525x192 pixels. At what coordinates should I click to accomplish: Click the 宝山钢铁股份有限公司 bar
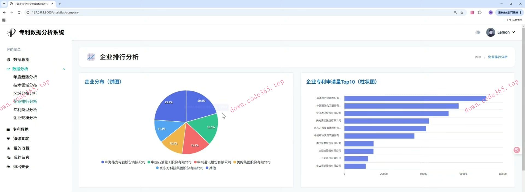[x=355, y=166]
